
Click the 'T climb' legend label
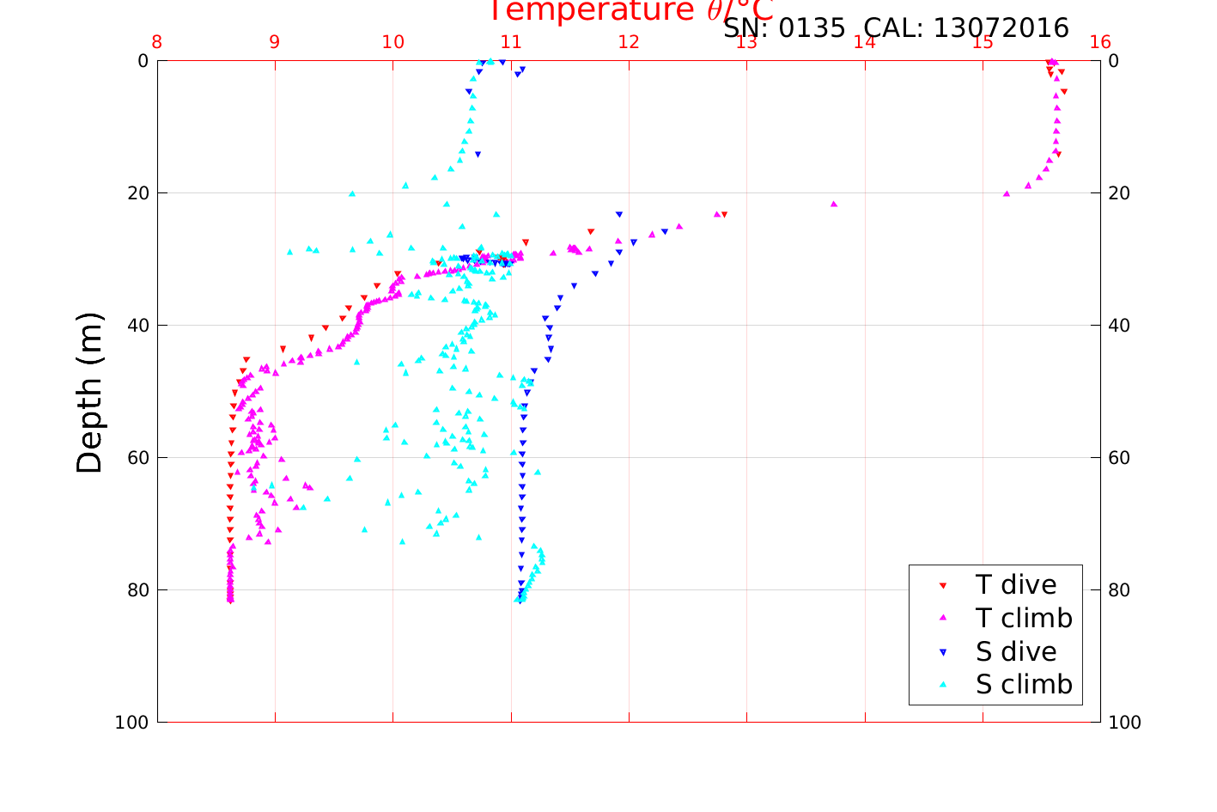point(1024,618)
